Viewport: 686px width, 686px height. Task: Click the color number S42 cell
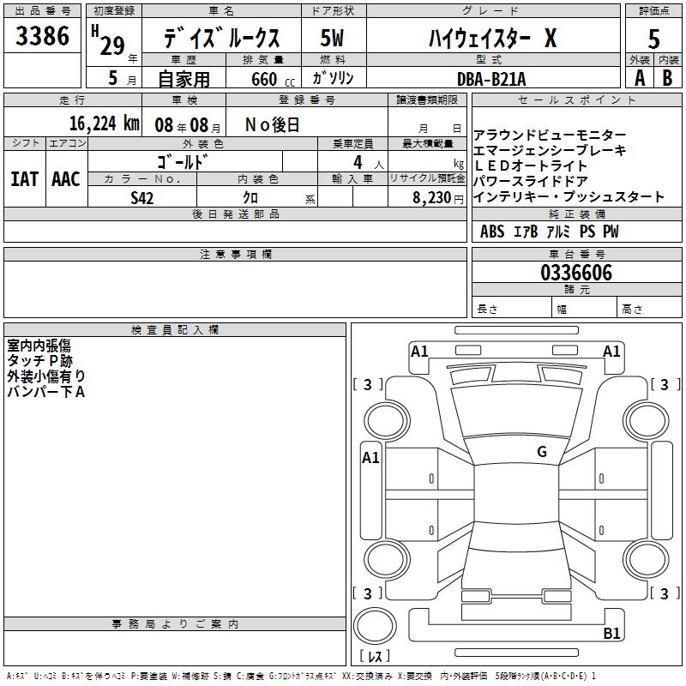(x=142, y=197)
